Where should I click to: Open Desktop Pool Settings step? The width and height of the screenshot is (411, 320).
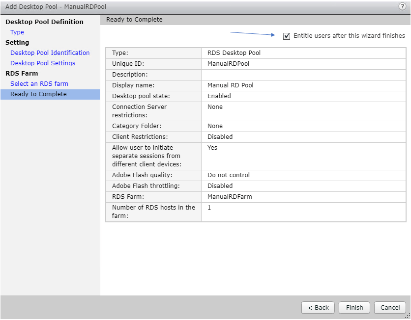click(x=43, y=63)
